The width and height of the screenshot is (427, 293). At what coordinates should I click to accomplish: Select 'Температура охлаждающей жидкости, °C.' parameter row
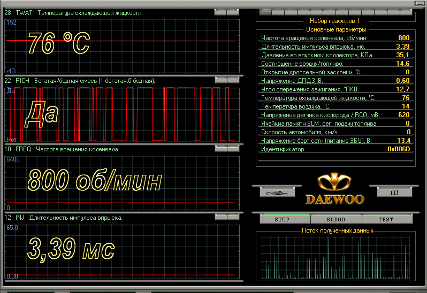pyautogui.click(x=335, y=98)
